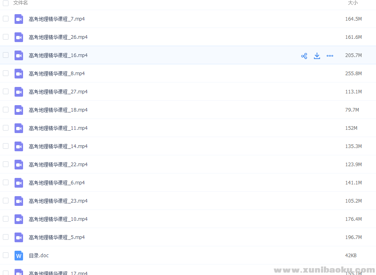Click video icon of 高考地理精华课程_7.mp4

tap(19, 19)
